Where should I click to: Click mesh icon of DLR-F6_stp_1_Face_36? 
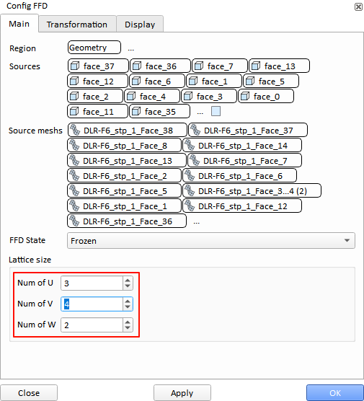74,221
